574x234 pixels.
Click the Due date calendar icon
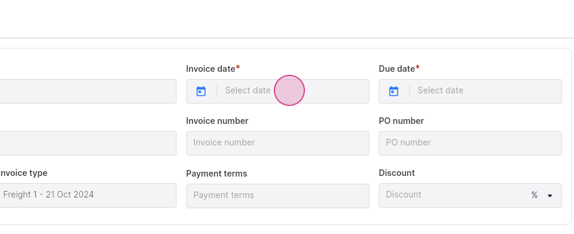click(393, 91)
